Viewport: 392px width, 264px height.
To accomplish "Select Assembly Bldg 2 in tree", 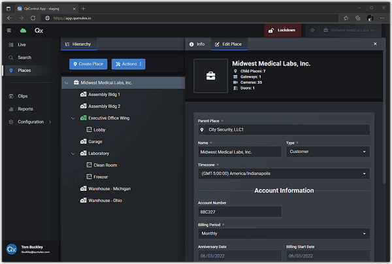I will coord(105,107).
